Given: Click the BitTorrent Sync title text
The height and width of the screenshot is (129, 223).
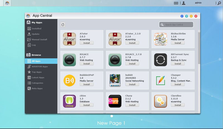Looking at the screenshot, I should point(180,54).
